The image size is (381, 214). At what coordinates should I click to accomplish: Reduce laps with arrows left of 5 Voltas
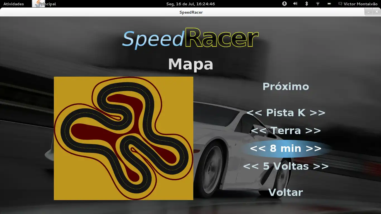pos(251,166)
